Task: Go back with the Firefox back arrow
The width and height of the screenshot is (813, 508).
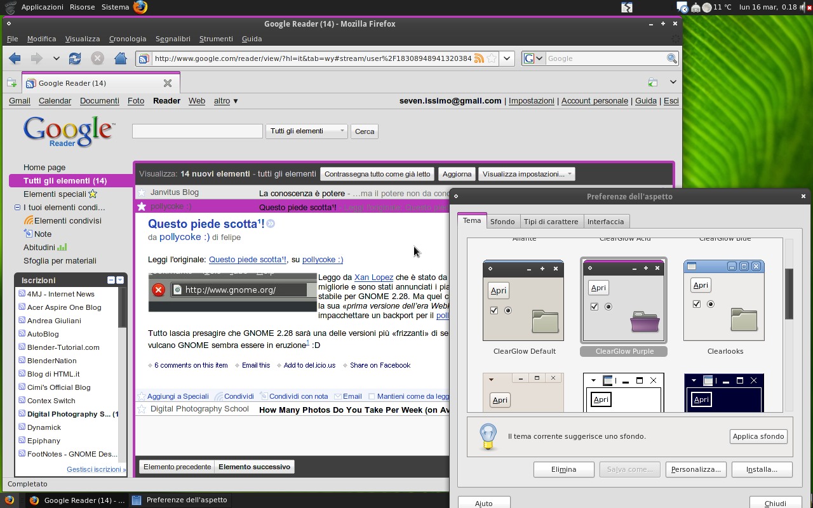Action: pyautogui.click(x=15, y=58)
